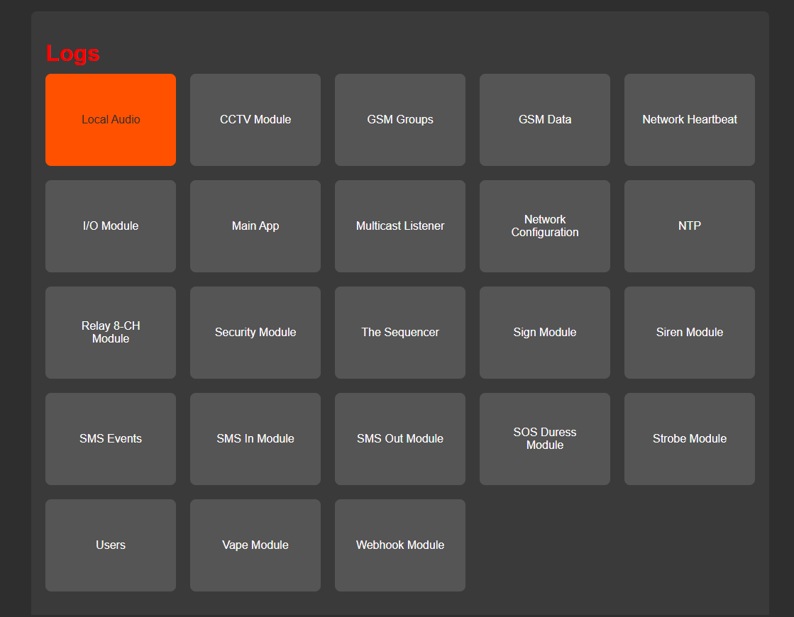Screen dimensions: 794x617
Task: Select the Webhook Module tile
Action: coord(400,545)
